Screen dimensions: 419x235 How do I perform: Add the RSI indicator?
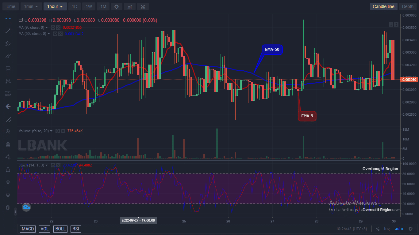[75, 229]
